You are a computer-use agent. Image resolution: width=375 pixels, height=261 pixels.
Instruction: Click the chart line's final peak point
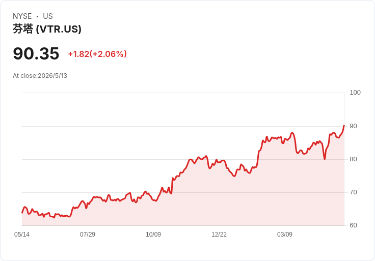click(x=344, y=125)
